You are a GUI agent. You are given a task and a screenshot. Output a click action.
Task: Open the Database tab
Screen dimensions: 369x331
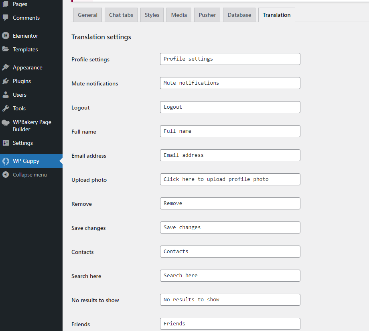[239, 15]
